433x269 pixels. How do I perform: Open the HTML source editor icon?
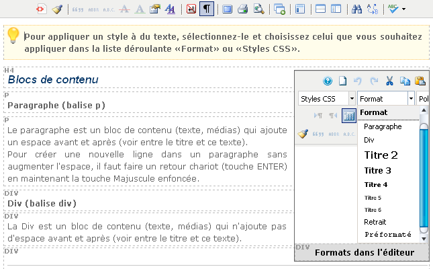(x=41, y=9)
